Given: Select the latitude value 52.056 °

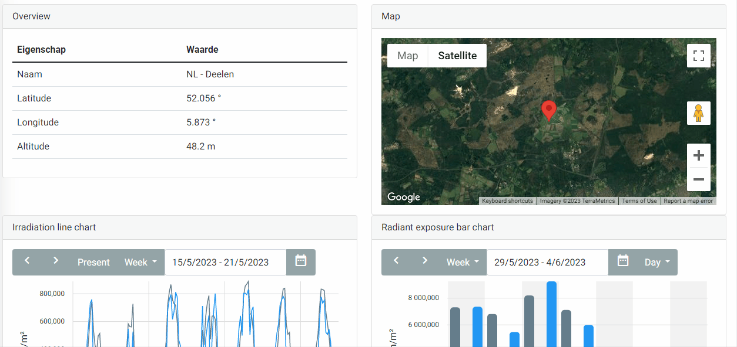Looking at the screenshot, I should point(203,98).
